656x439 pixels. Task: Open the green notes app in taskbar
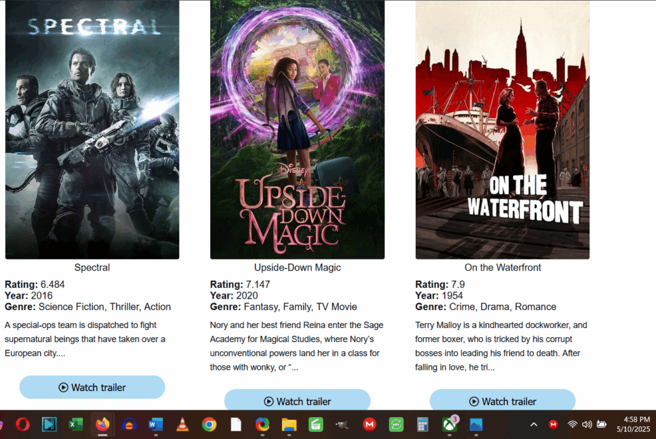pyautogui.click(x=316, y=424)
